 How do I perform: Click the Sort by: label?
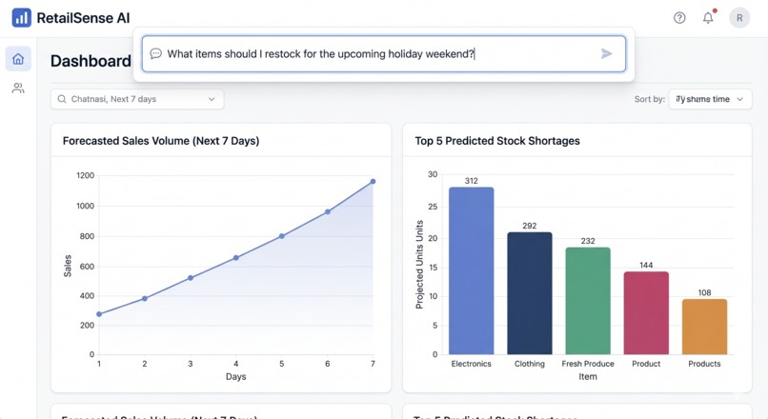point(650,99)
